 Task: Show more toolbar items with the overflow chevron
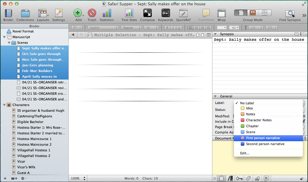(304, 15)
